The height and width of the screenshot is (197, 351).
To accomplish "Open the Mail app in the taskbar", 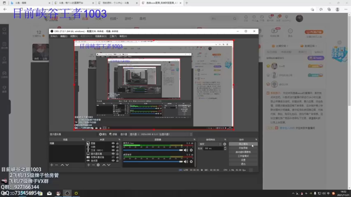I will (x=49, y=193).
